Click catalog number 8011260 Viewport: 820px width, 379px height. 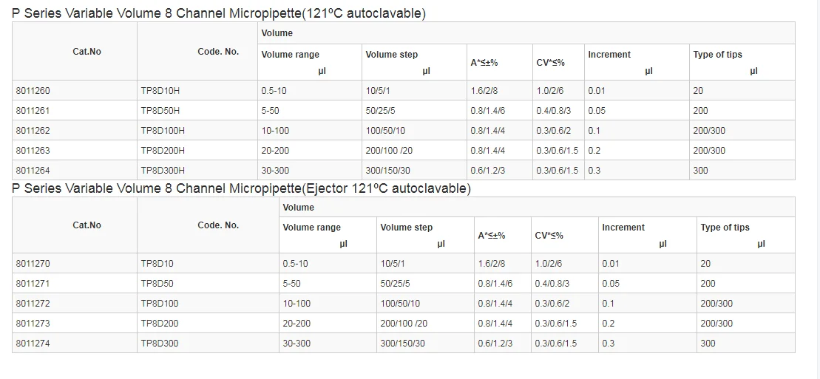[x=33, y=91]
